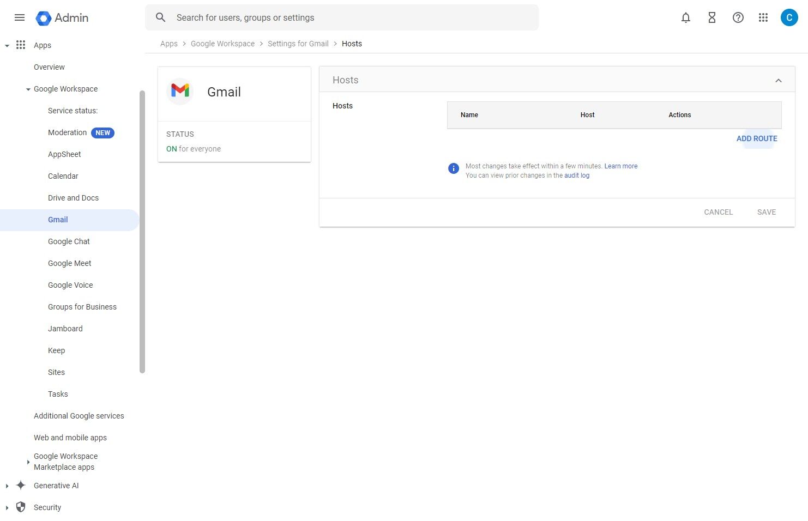Select Gmail in the sidebar
808x521 pixels.
[70, 220]
